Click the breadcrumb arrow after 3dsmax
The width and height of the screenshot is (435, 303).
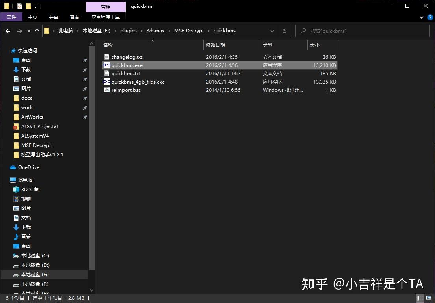[x=169, y=31]
